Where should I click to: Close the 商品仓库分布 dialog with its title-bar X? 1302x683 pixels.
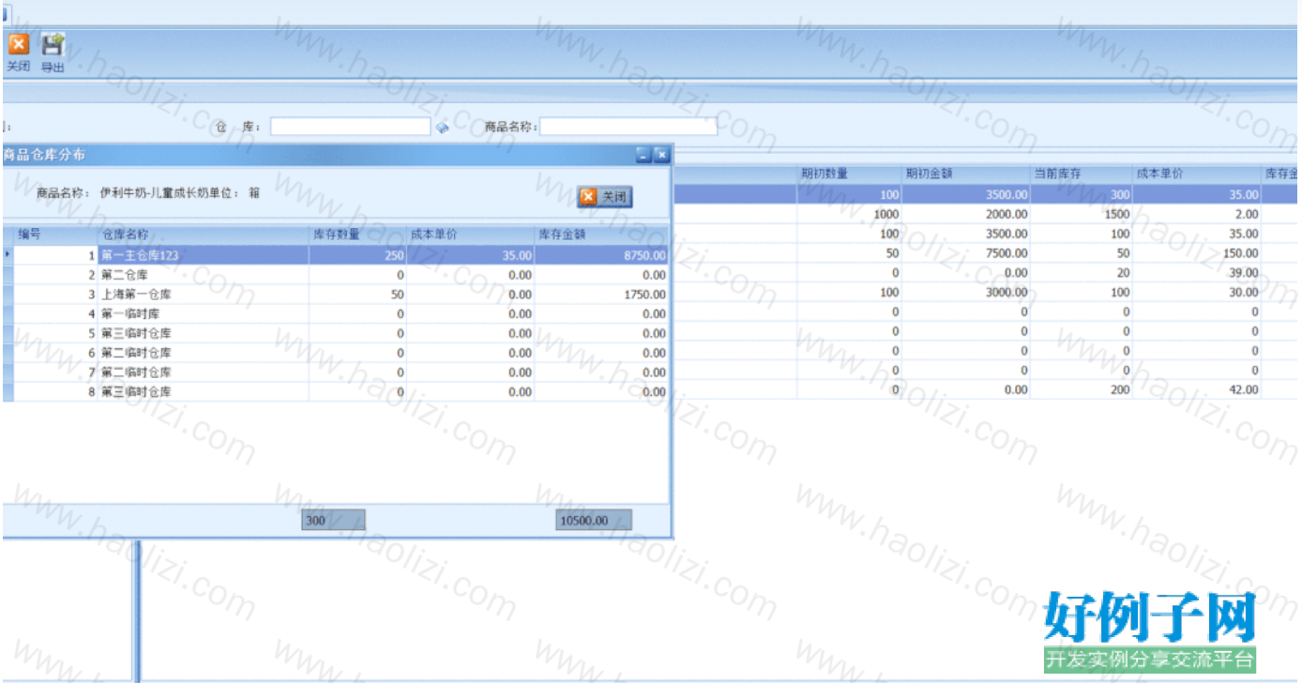pos(661,155)
